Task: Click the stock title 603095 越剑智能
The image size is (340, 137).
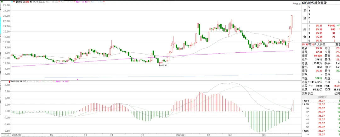Action: pos(314,3)
